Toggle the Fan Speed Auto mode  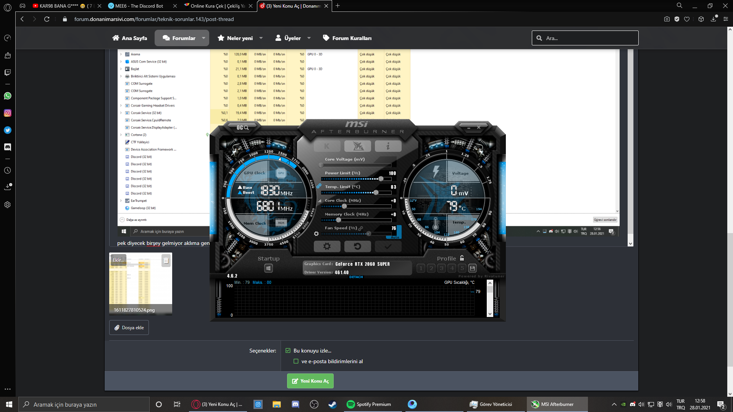(x=395, y=237)
